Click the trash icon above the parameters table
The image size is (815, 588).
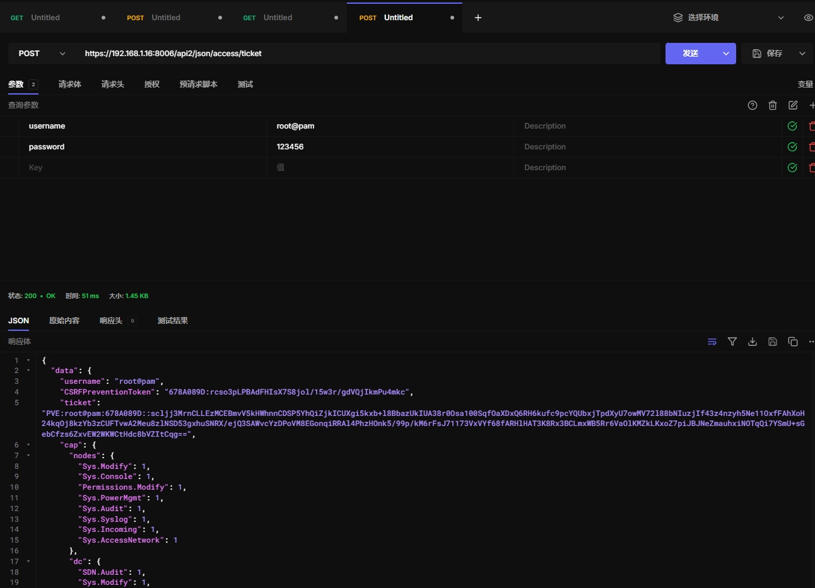coord(772,105)
